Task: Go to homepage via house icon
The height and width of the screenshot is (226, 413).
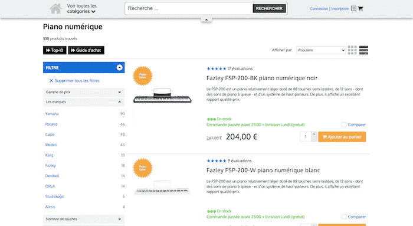Action: point(55,8)
